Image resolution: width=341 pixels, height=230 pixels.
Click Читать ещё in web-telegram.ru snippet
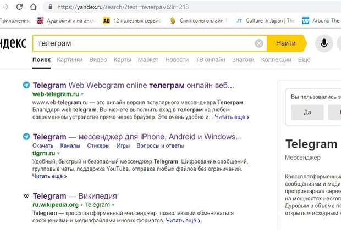pos(232,117)
